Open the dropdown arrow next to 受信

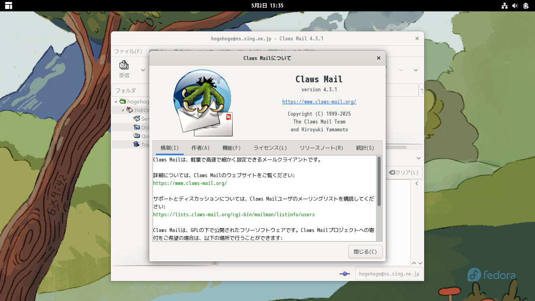143,70
